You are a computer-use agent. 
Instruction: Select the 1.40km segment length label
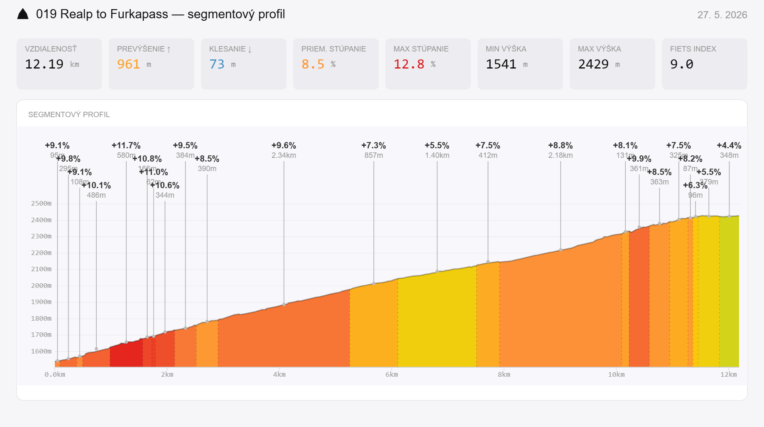pos(437,155)
